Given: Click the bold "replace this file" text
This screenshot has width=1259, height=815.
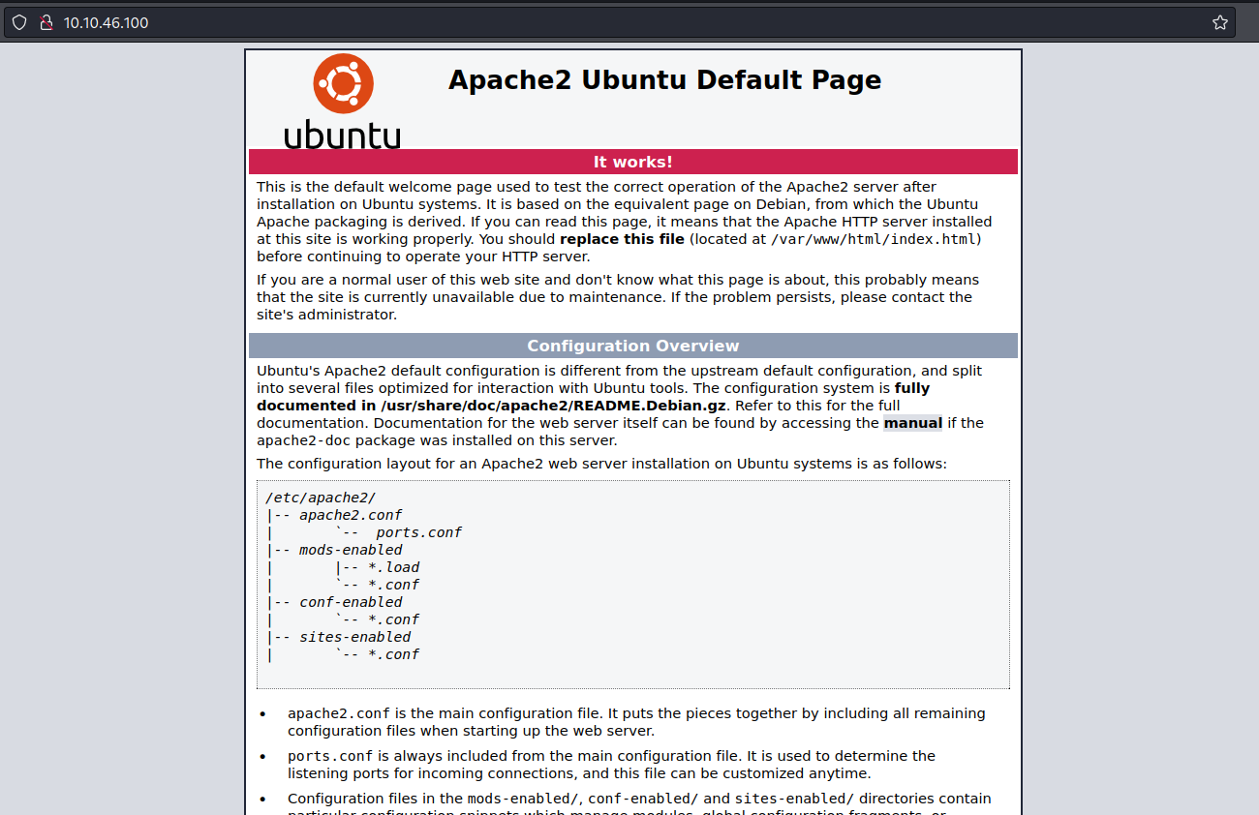Looking at the screenshot, I should (622, 239).
